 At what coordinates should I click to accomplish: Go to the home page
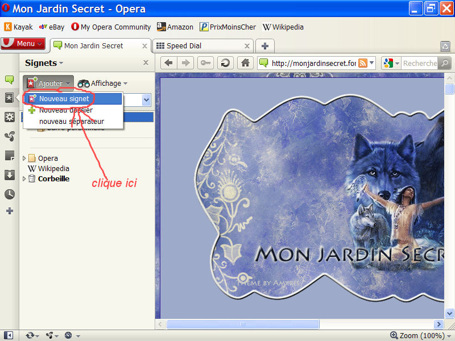coord(245,63)
